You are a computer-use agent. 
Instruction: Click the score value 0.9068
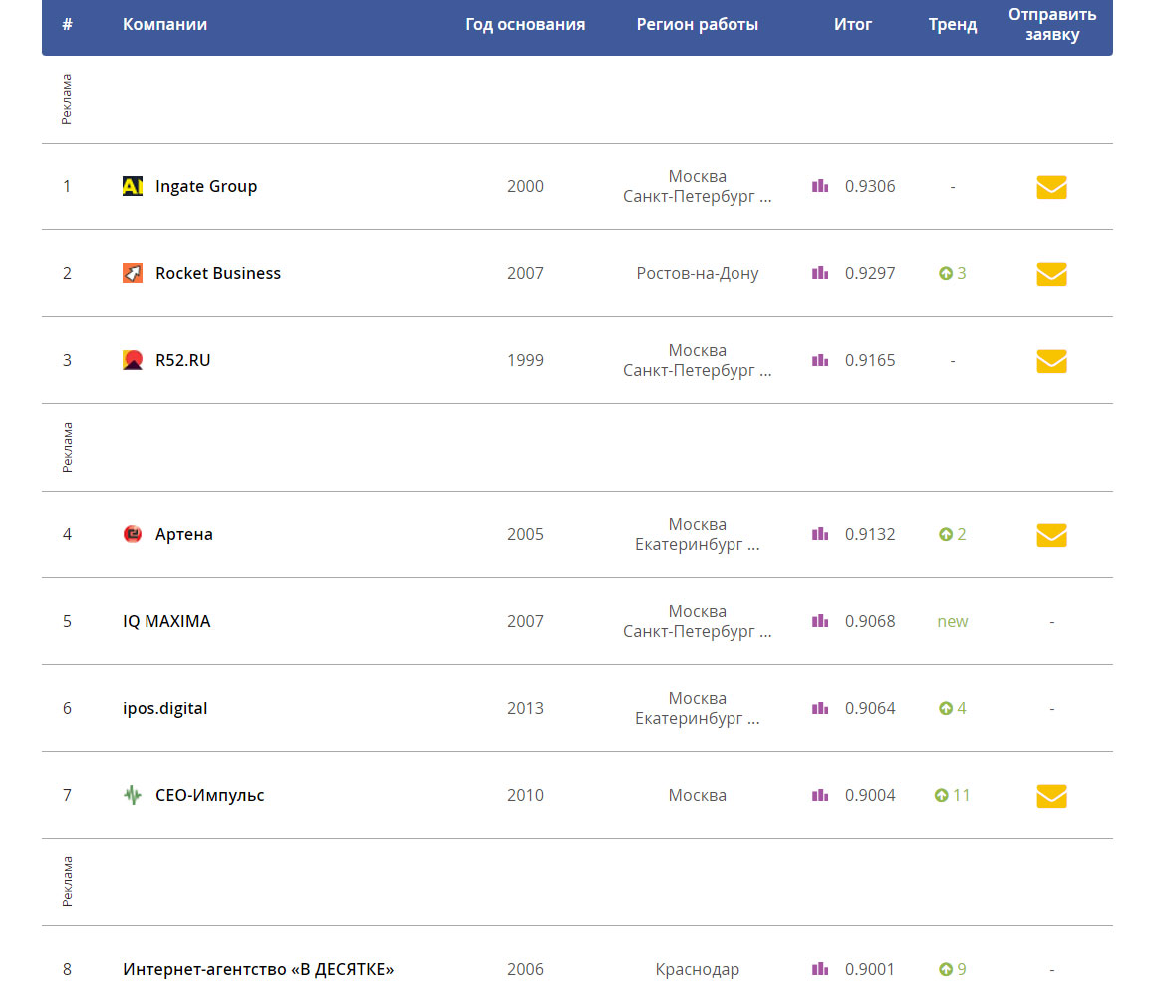point(870,621)
